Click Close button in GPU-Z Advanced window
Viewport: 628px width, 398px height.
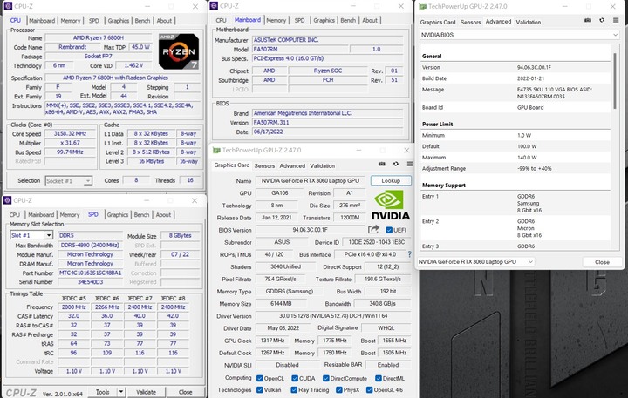point(602,262)
